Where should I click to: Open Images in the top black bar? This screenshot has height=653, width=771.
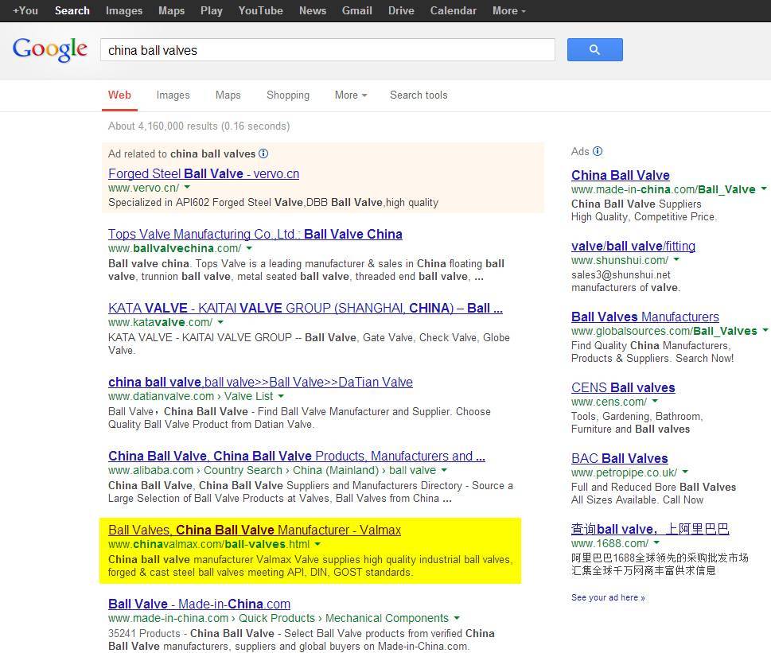pos(124,11)
